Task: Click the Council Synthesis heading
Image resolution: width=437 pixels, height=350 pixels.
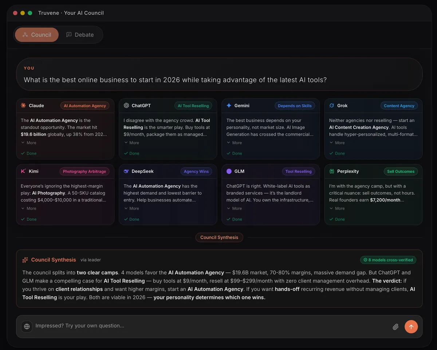Action: click(54, 260)
